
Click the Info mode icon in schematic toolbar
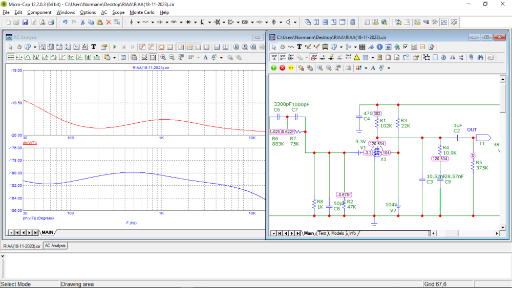coord(380,47)
